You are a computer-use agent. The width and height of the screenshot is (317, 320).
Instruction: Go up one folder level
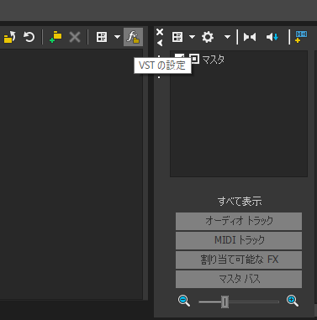[9, 37]
